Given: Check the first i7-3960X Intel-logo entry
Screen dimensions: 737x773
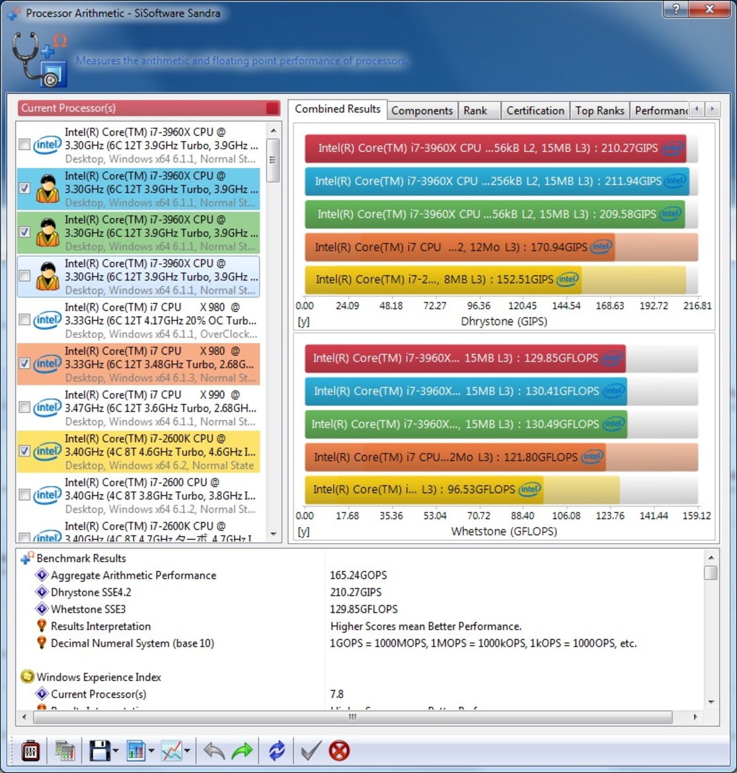Looking at the screenshot, I should [24, 145].
